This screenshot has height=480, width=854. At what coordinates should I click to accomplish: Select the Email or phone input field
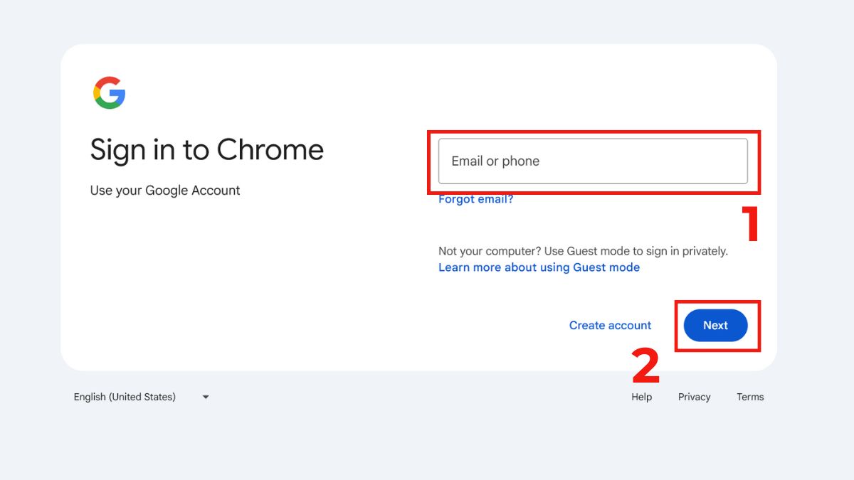[x=592, y=161]
